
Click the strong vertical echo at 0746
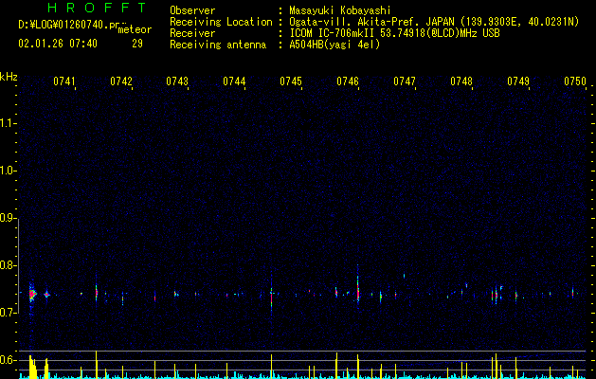click(x=357, y=287)
